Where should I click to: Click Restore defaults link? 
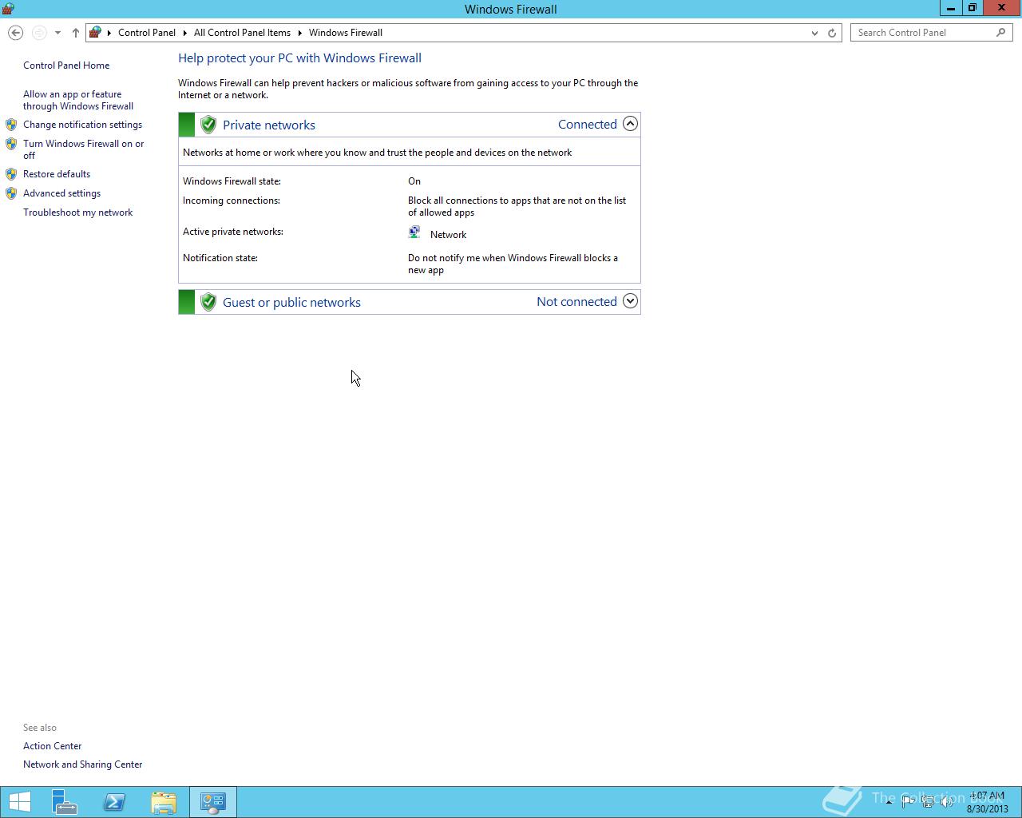coord(57,174)
